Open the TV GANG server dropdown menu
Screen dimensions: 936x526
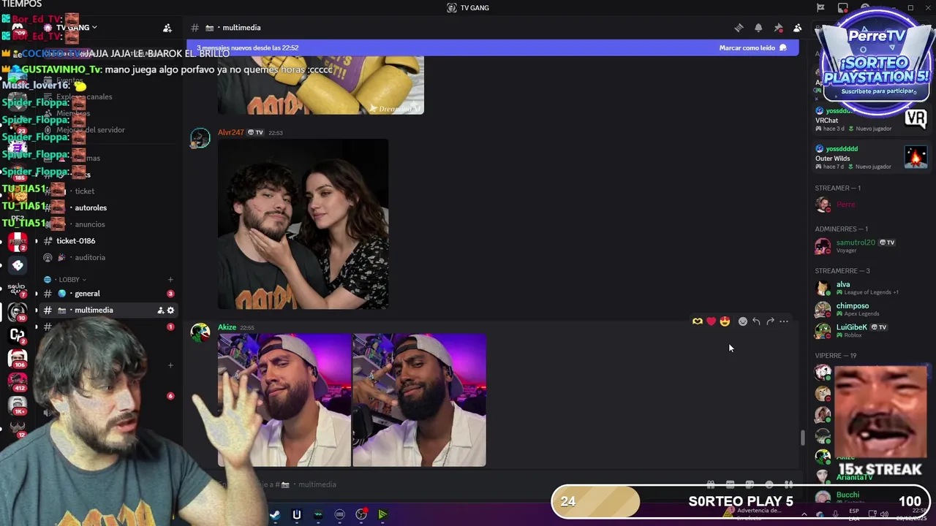coord(77,28)
